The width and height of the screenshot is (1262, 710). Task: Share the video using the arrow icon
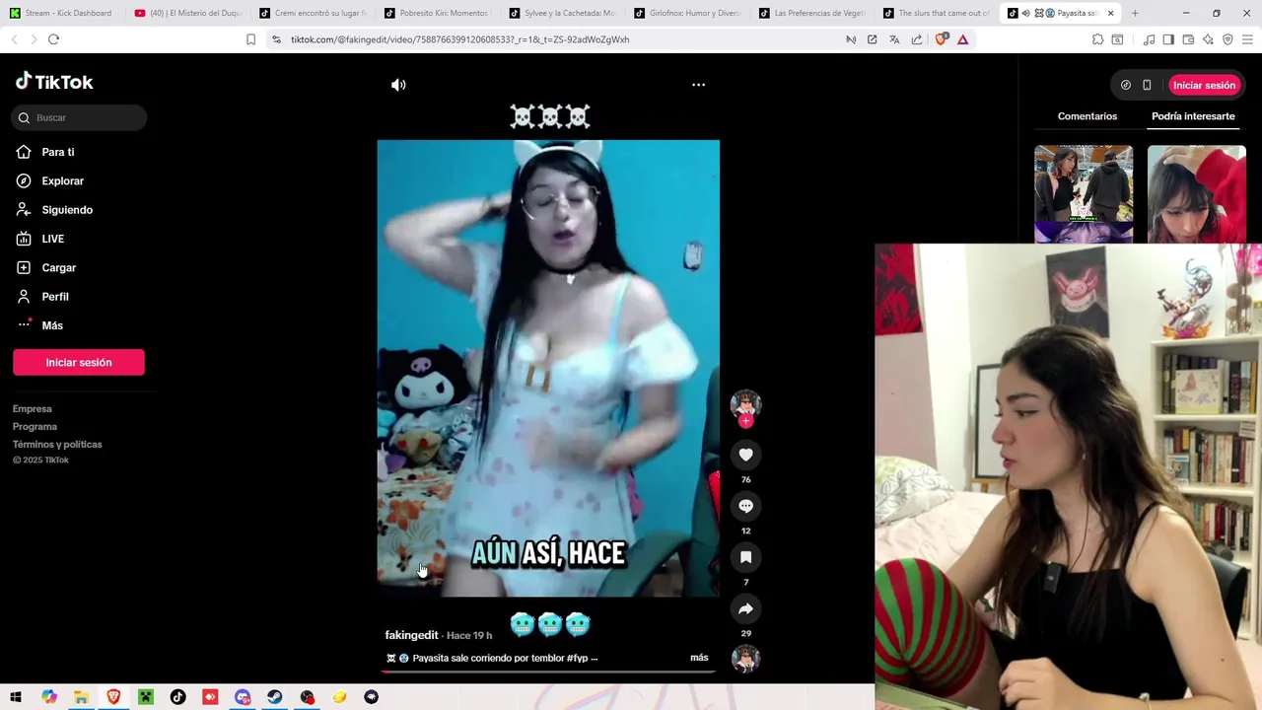[x=745, y=608]
